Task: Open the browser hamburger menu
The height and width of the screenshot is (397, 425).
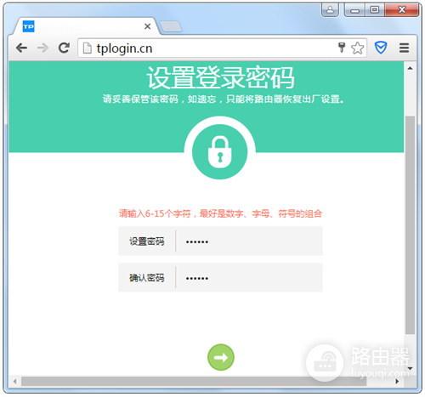Action: (x=404, y=48)
